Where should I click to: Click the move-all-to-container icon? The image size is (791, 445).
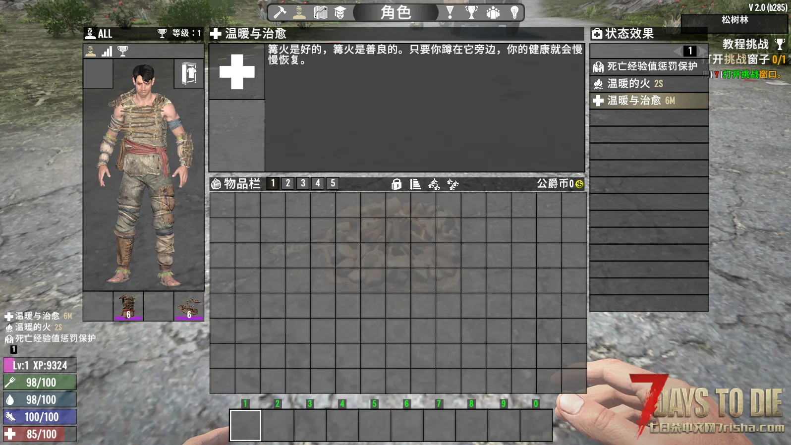point(434,184)
